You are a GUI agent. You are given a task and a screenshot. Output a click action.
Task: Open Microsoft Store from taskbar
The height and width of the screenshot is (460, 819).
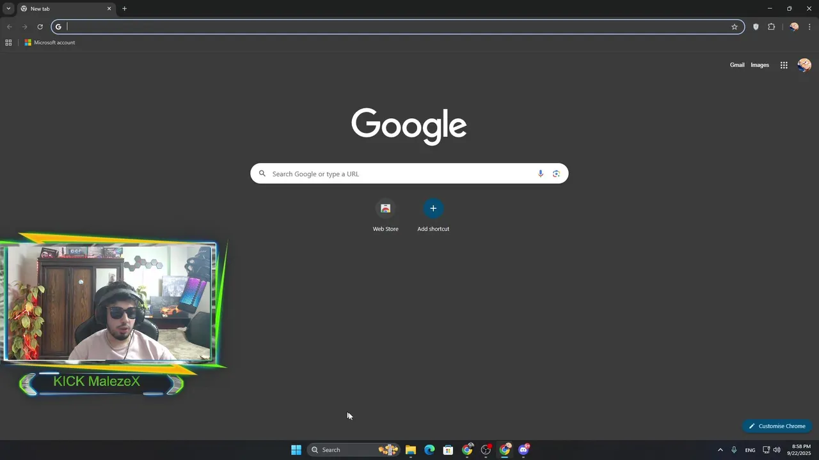pos(449,450)
